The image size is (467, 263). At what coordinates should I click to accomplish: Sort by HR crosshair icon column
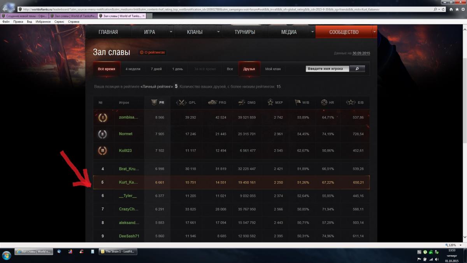[327, 102]
